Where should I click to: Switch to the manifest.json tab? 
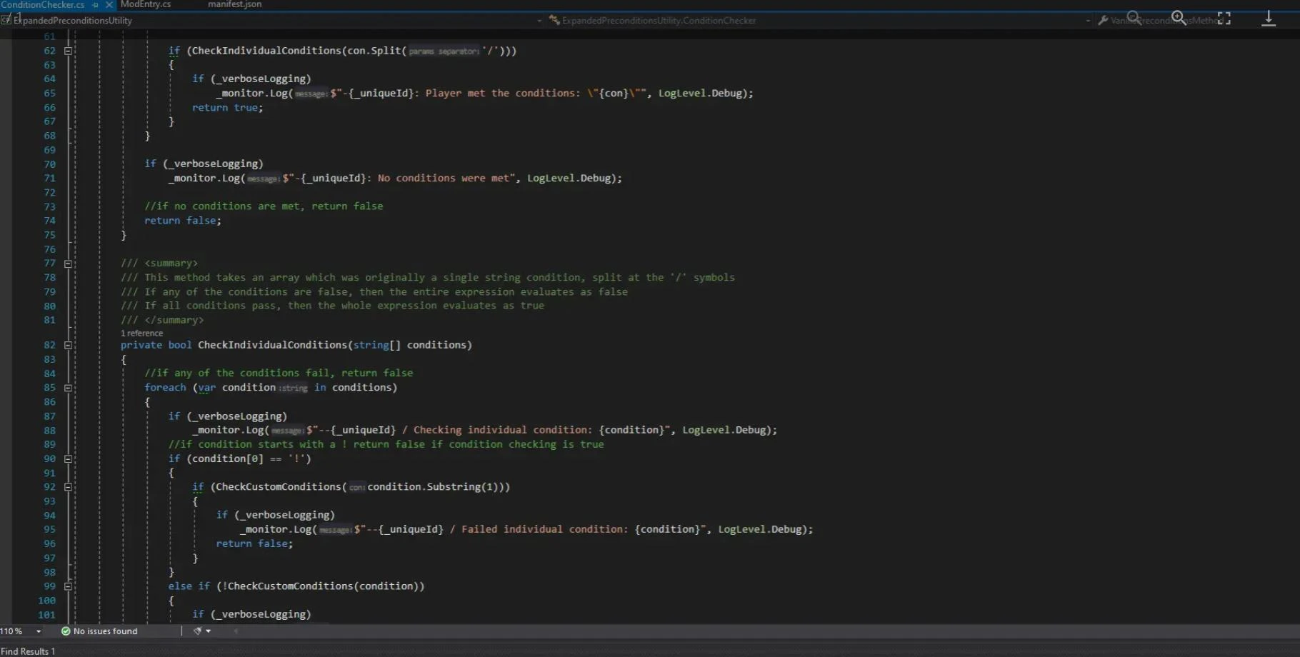(234, 5)
